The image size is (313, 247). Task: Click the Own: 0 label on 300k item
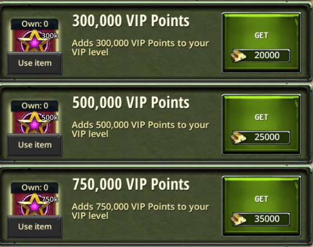pos(35,24)
